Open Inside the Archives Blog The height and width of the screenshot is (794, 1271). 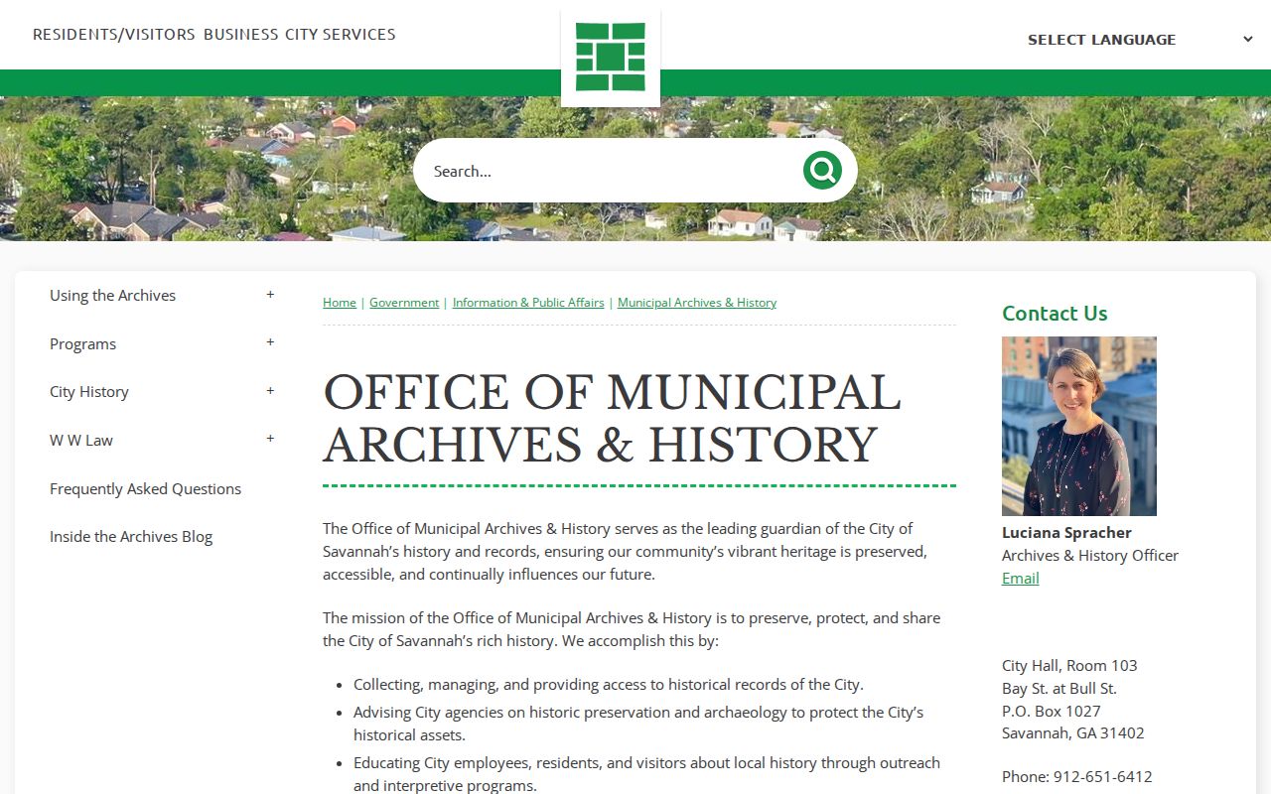pos(131,536)
